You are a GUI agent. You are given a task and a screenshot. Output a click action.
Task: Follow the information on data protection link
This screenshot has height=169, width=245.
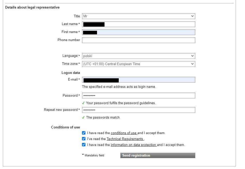(x=133, y=145)
